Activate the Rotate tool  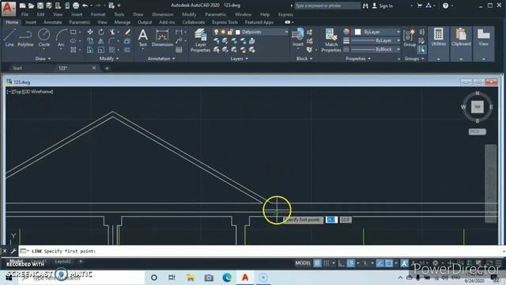pyautogui.click(x=101, y=32)
